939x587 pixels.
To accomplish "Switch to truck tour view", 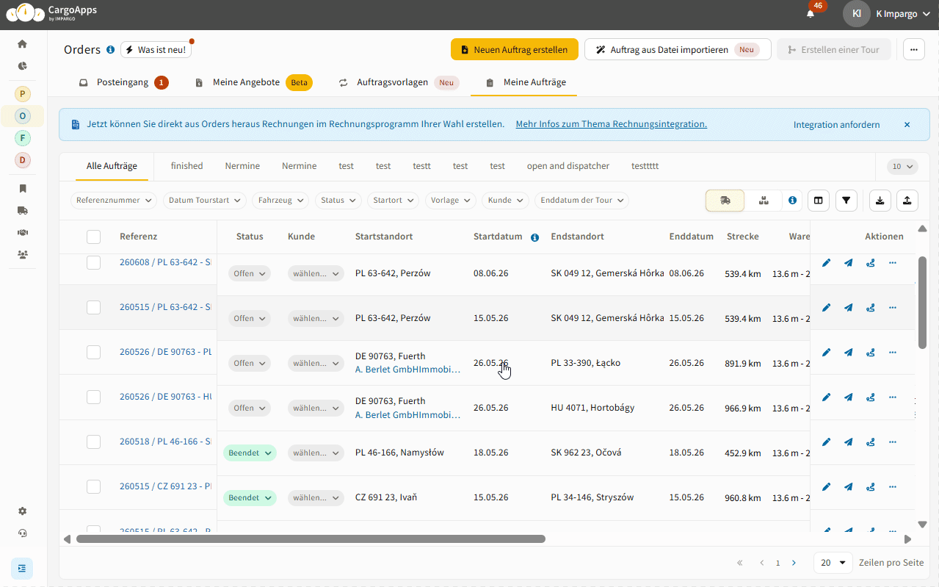I will (x=725, y=201).
